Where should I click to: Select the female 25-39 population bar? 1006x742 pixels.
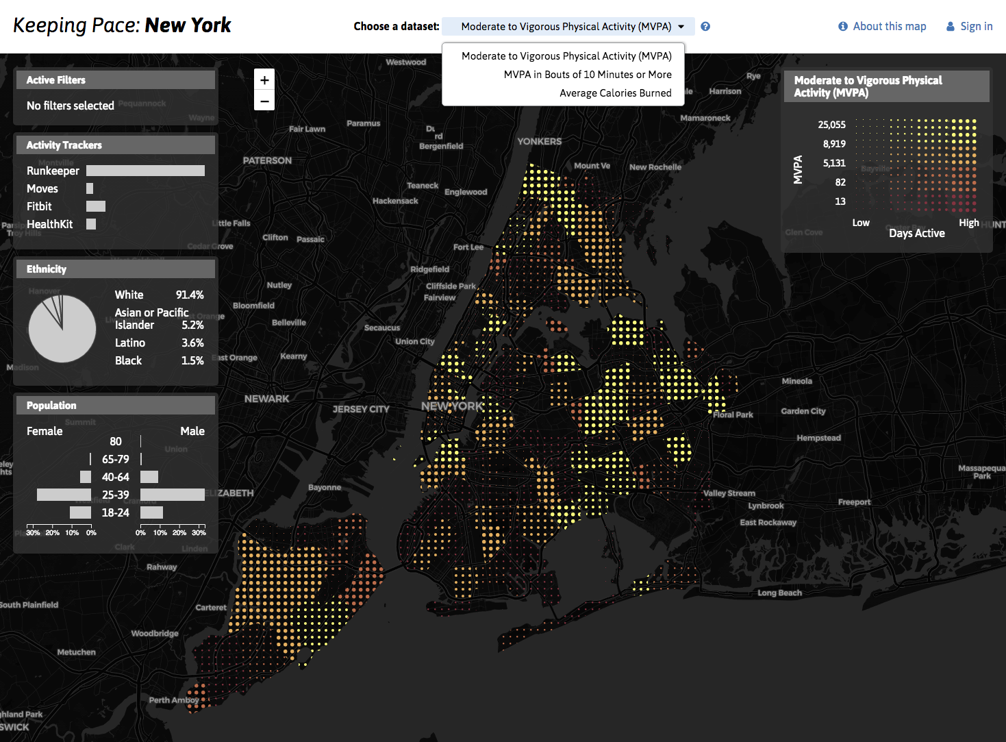(x=64, y=495)
